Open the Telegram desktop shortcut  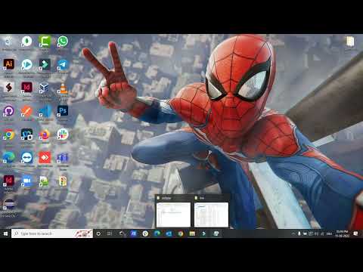[63, 64]
